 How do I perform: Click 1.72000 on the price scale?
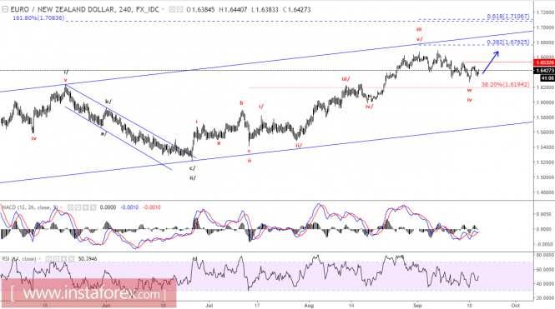546,12
